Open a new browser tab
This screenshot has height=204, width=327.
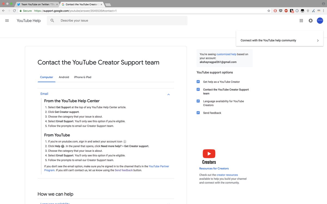[108, 5]
